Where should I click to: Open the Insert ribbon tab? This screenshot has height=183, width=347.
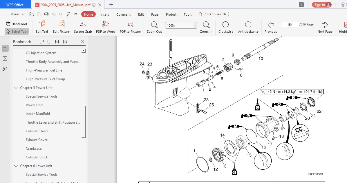click(104, 14)
